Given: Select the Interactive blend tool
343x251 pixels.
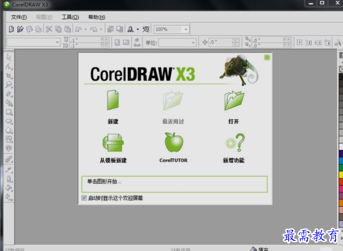Looking at the screenshot, I should click(x=9, y=159).
